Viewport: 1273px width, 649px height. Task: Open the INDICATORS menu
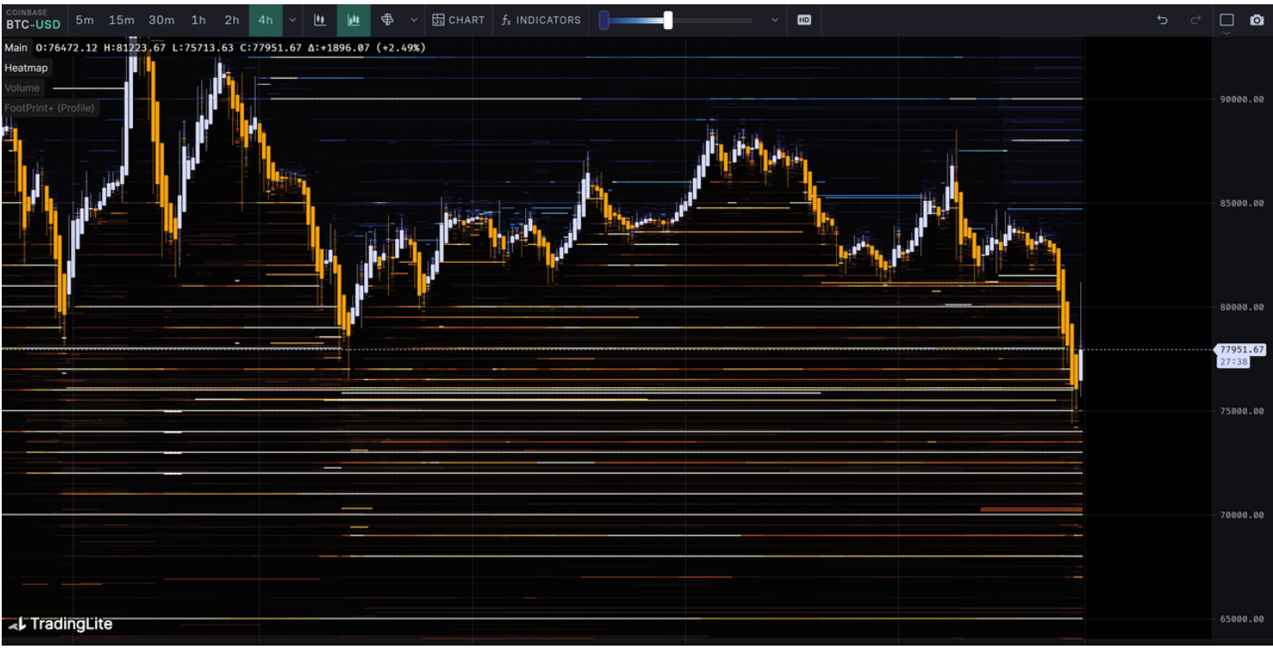(x=541, y=20)
